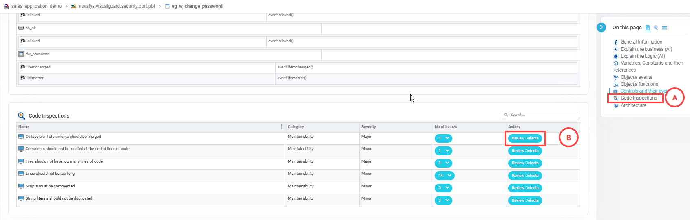Click the flag icon next to Object's events
The image size is (690, 220).
(616, 77)
